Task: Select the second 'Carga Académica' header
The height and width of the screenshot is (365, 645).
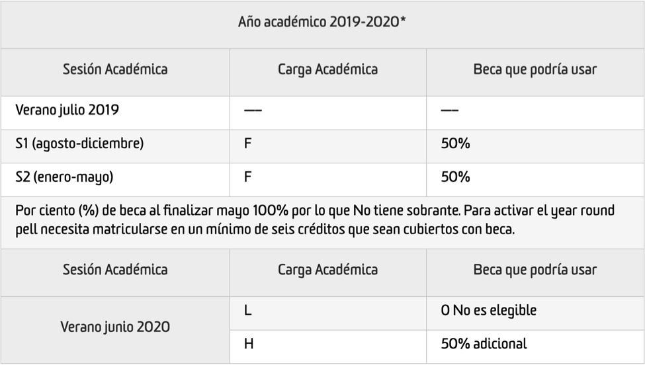Action: tap(328, 270)
